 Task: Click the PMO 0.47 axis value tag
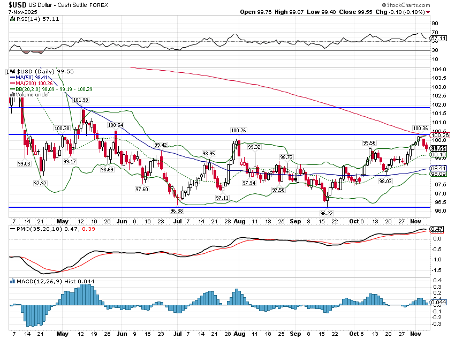click(x=438, y=229)
